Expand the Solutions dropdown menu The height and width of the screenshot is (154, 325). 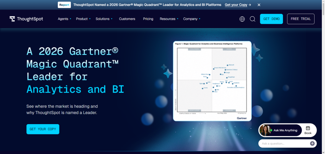[104, 19]
